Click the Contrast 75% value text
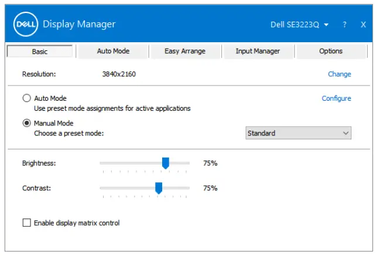 click(x=210, y=188)
